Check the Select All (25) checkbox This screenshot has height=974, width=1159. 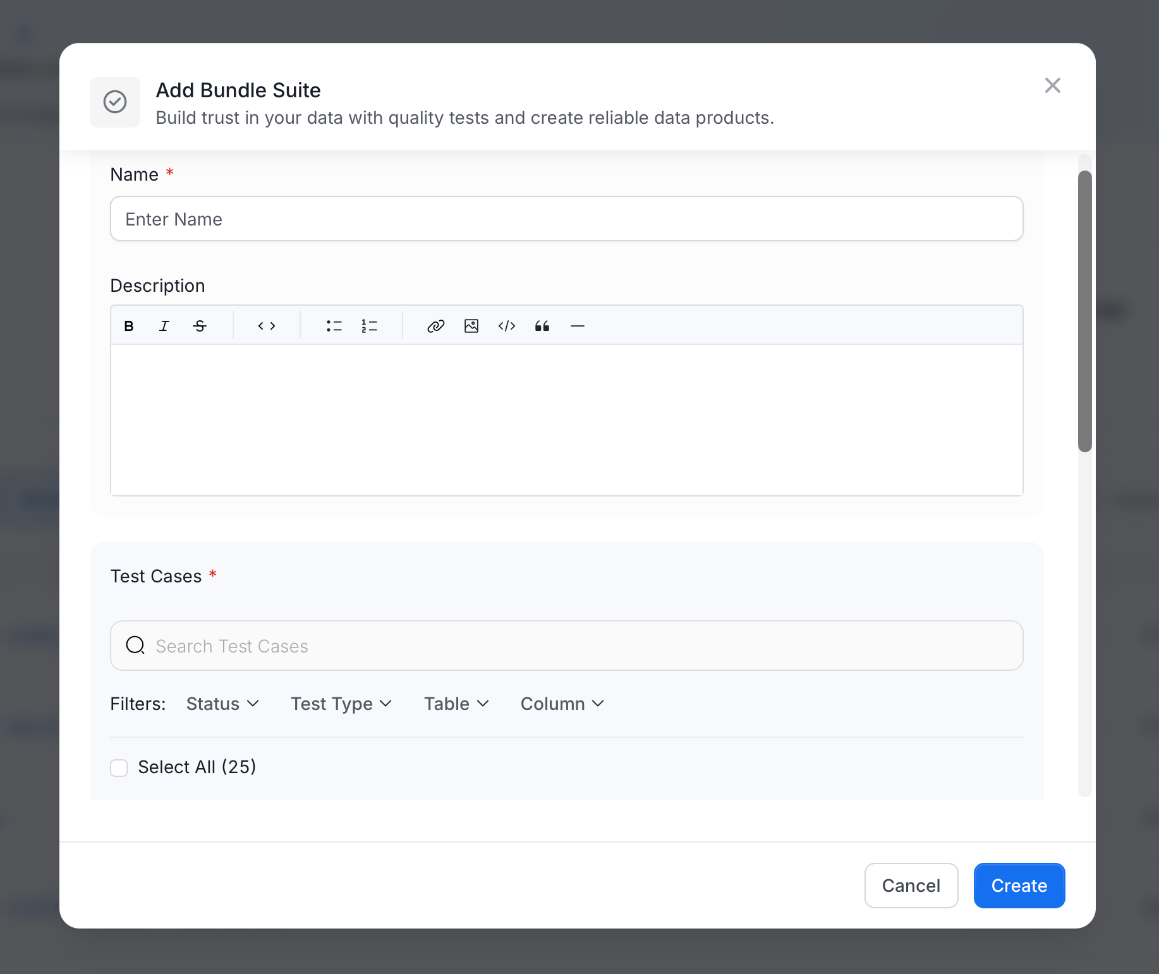pos(119,767)
